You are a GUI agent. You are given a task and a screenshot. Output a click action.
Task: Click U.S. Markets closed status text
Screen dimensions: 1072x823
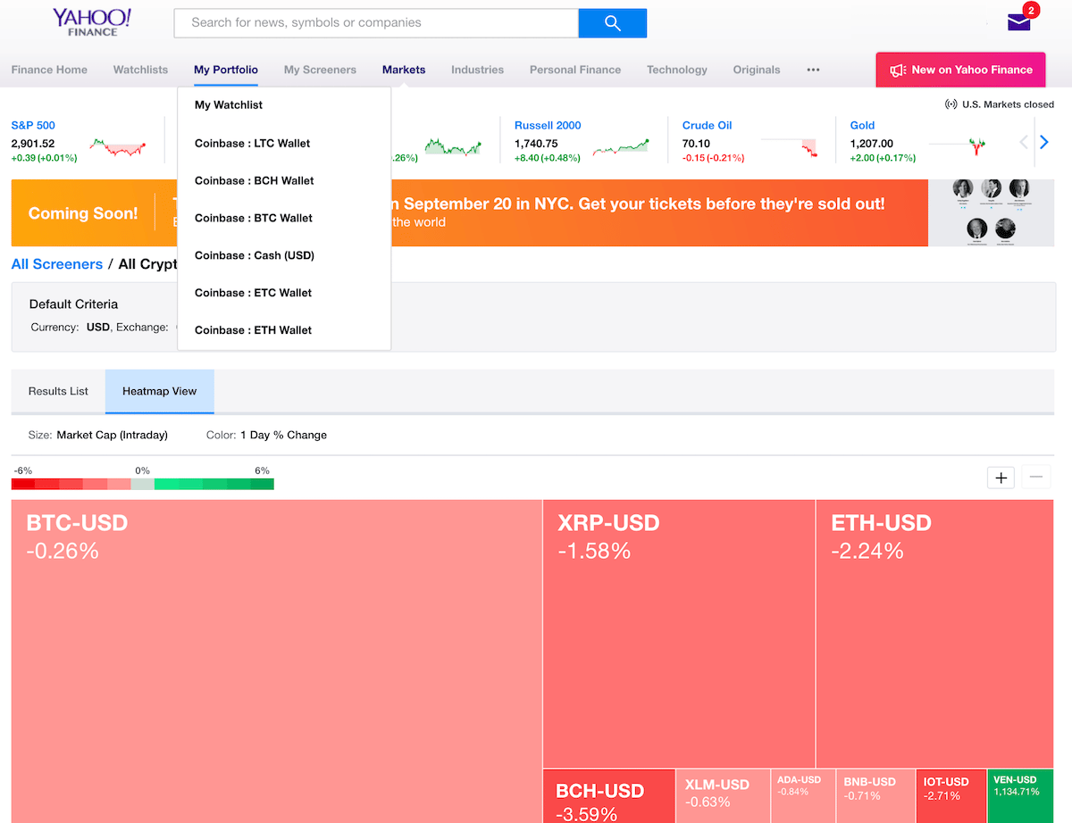tap(1008, 104)
